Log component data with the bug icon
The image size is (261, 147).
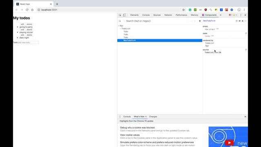[243, 21]
